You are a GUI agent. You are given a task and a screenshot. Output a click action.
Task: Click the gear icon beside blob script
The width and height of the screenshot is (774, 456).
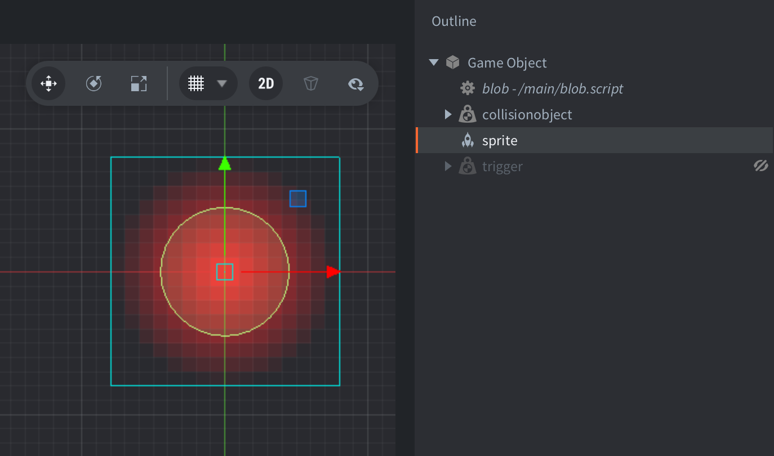coord(467,88)
